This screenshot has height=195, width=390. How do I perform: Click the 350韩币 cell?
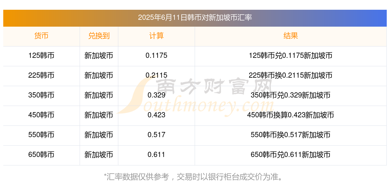(41, 95)
